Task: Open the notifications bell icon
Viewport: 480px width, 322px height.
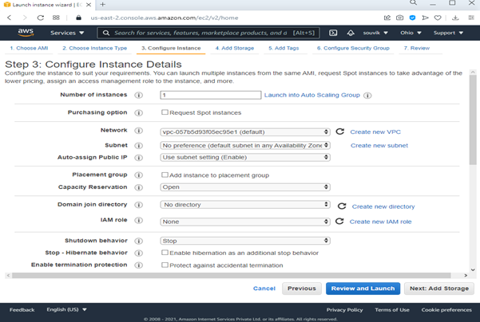Action: (x=351, y=33)
